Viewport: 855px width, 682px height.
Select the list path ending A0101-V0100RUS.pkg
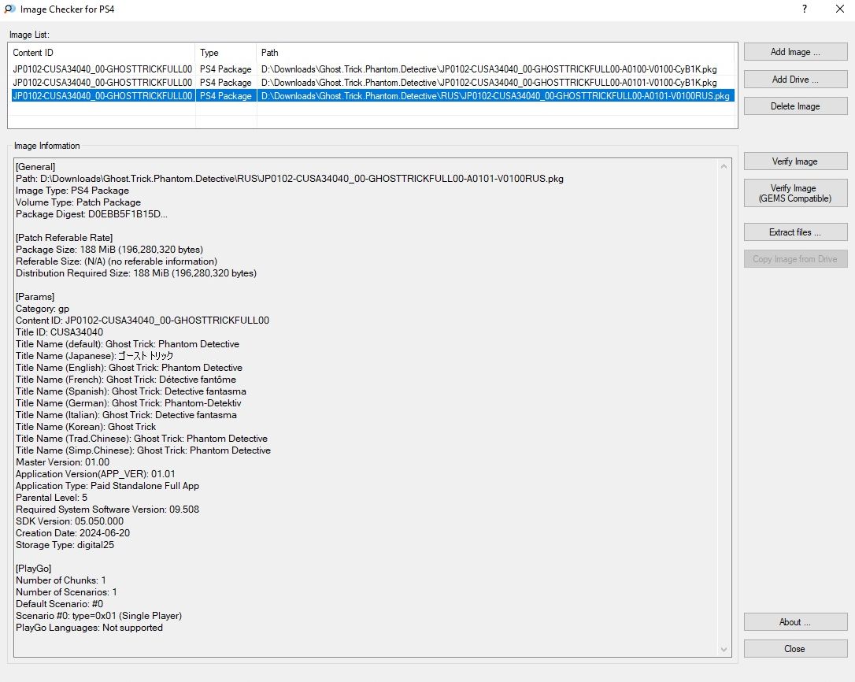click(x=495, y=96)
